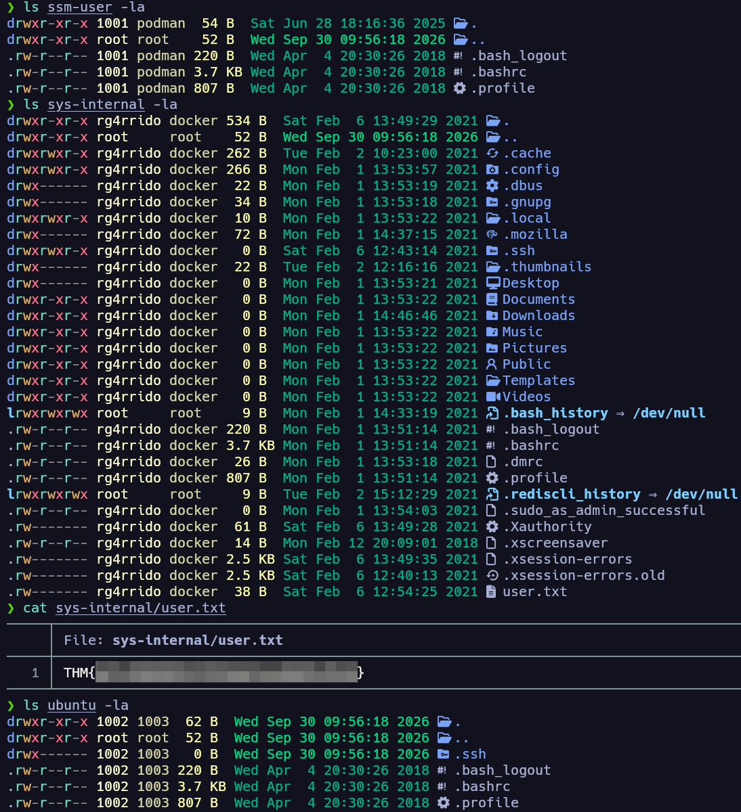
Task: Click the shell icon beside ubuntu .bash_logout
Action: (442, 771)
